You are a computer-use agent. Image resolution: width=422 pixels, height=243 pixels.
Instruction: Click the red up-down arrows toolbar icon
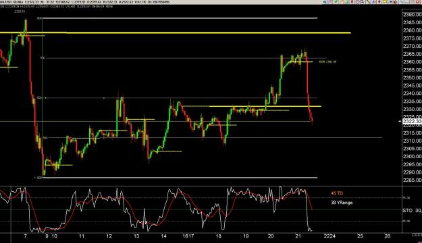point(379,2)
